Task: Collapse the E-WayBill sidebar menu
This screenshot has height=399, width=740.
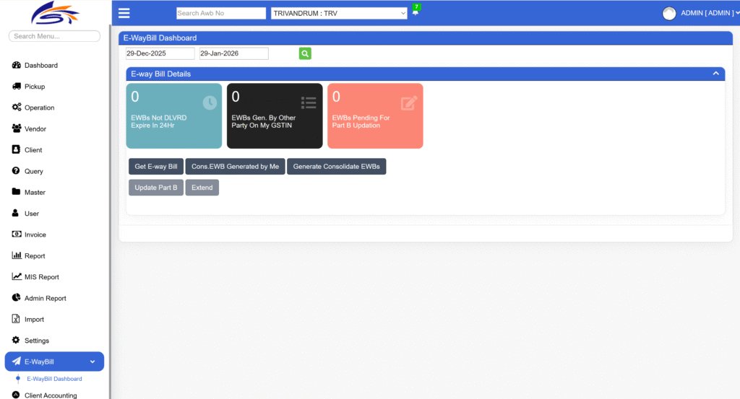Action: coord(92,362)
